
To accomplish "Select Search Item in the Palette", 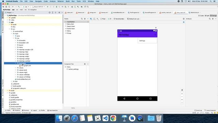I will 71,26.
